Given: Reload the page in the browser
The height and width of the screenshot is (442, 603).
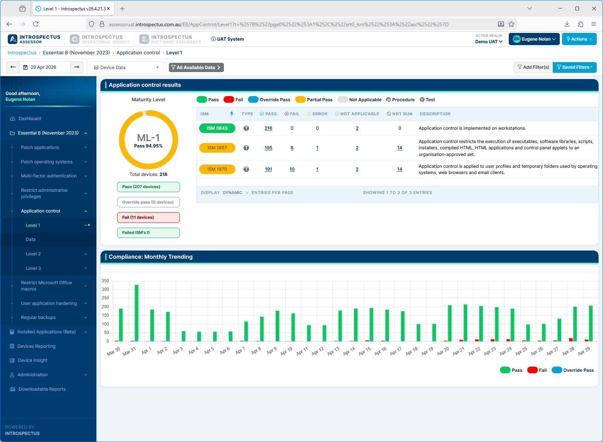Looking at the screenshot, I should (x=36, y=24).
